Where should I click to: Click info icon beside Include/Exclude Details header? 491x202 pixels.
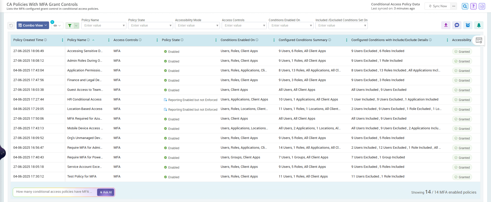click(x=430, y=40)
